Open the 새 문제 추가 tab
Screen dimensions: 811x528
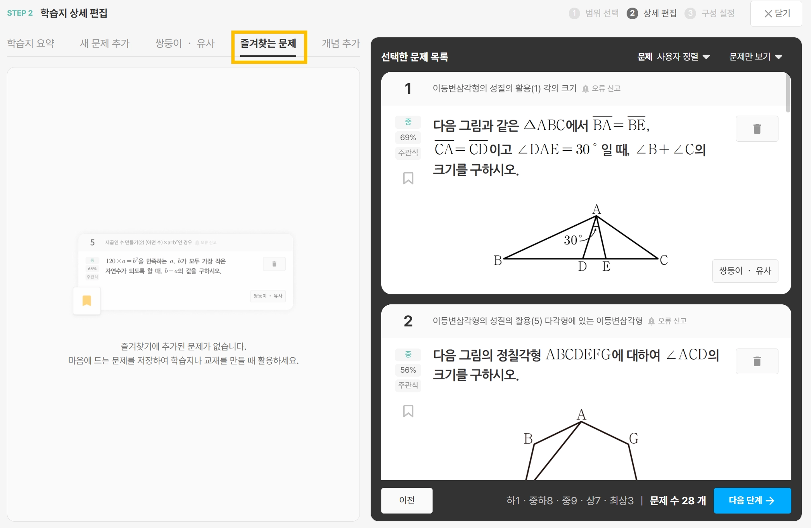[x=105, y=43]
